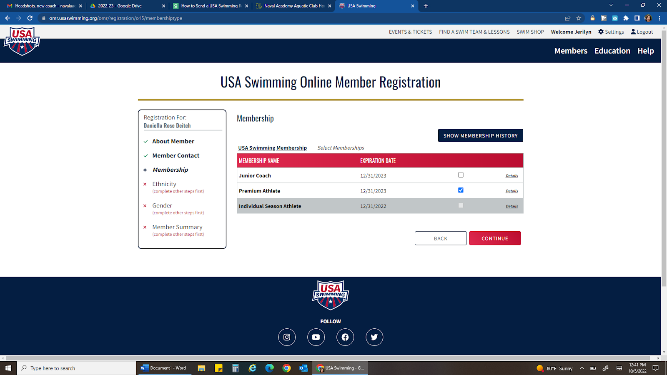This screenshot has height=375, width=667.
Task: Open the Events & Tickets link
Action: pos(410,32)
